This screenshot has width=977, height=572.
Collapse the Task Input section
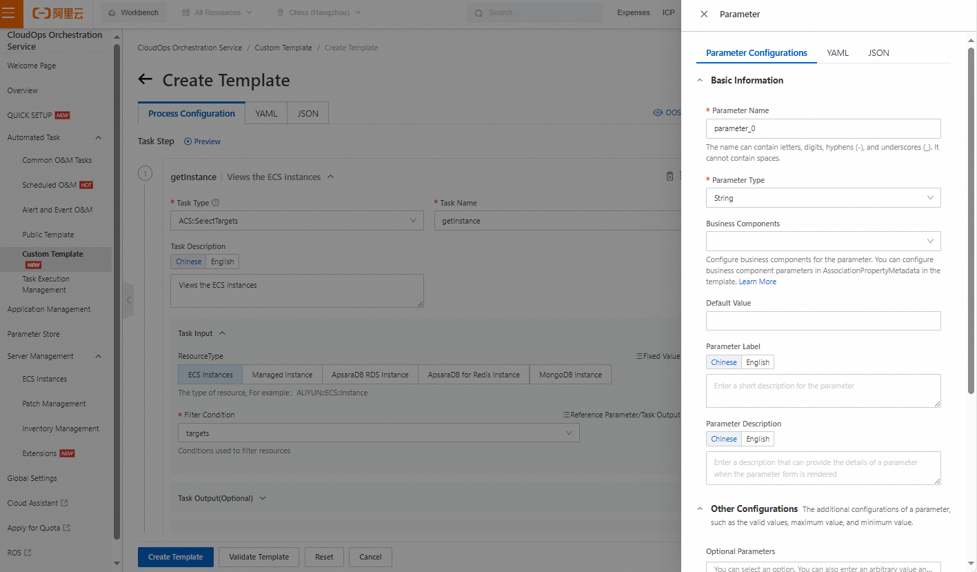222,333
